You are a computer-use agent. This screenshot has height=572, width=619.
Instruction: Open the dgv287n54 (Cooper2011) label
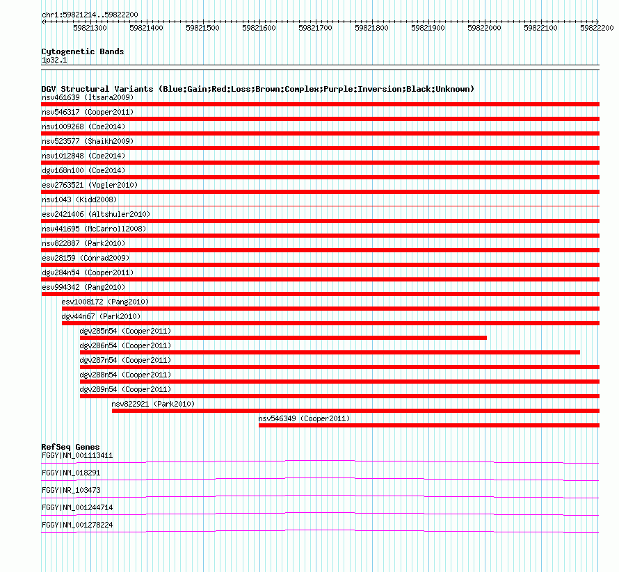tap(125, 360)
